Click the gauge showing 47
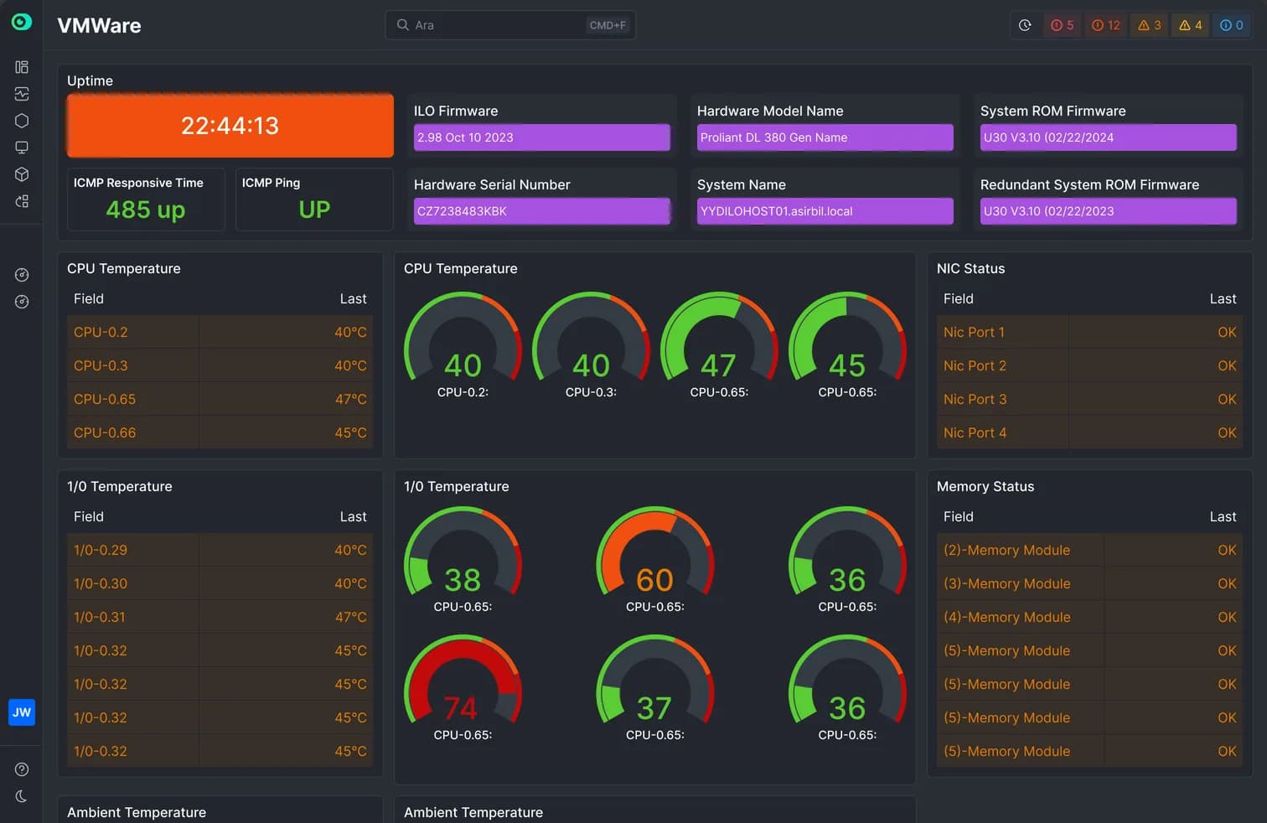The width and height of the screenshot is (1267, 823). point(719,344)
